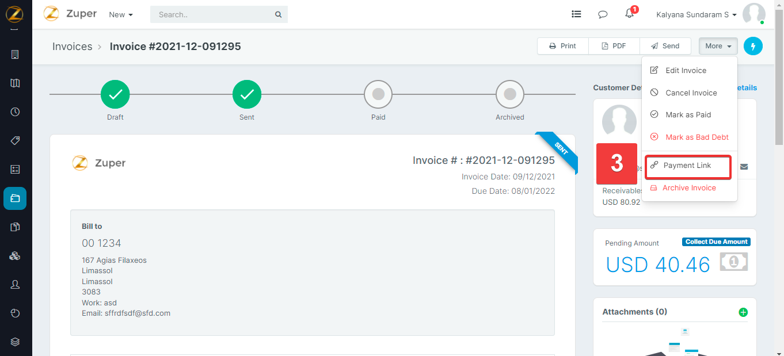Open the clock icon in the sidebar

pyautogui.click(x=15, y=112)
